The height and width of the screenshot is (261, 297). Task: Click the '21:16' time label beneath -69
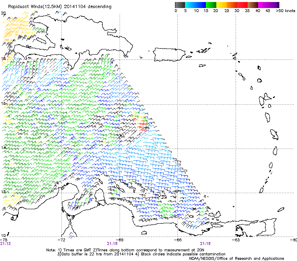[x=112, y=244]
